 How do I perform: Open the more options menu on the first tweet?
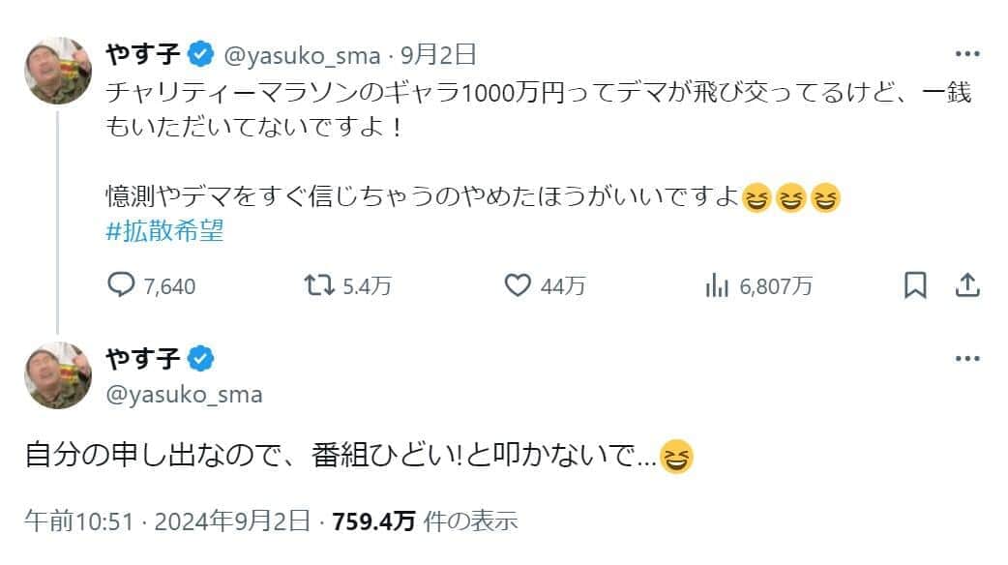(965, 55)
